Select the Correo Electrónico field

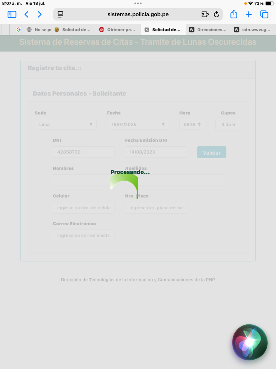point(84,235)
